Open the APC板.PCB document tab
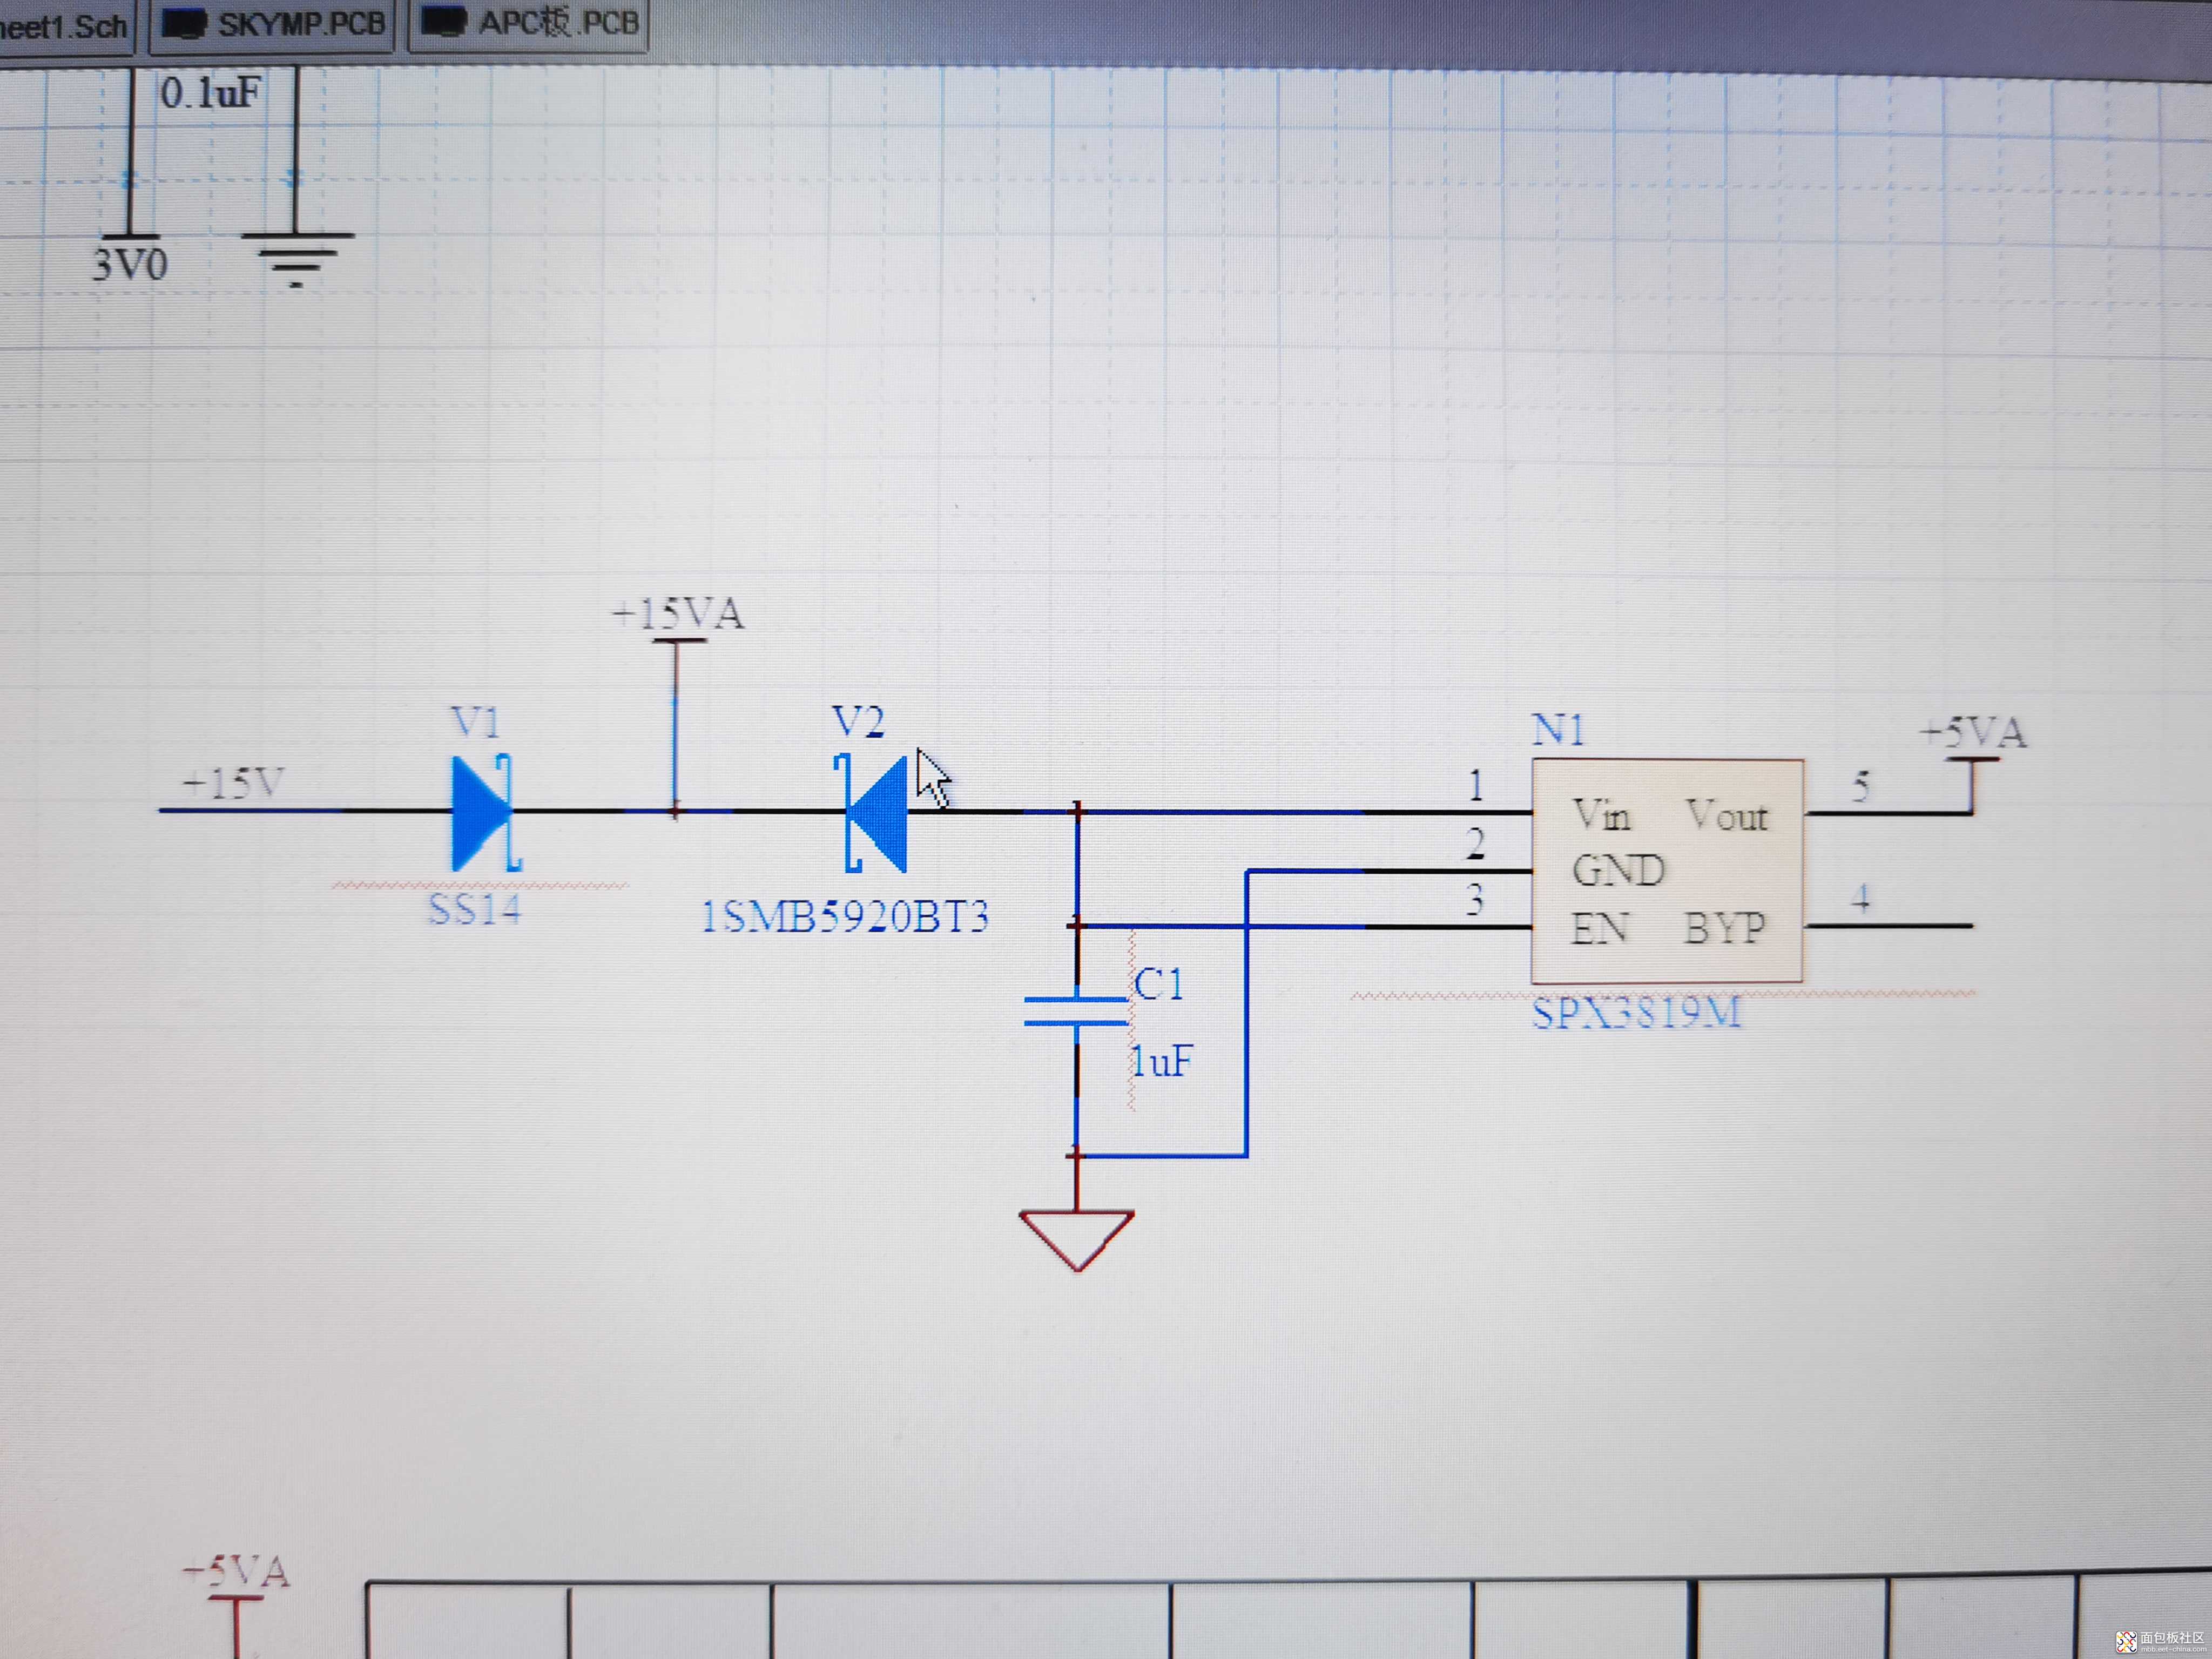This screenshot has height=1659, width=2212. click(x=529, y=23)
